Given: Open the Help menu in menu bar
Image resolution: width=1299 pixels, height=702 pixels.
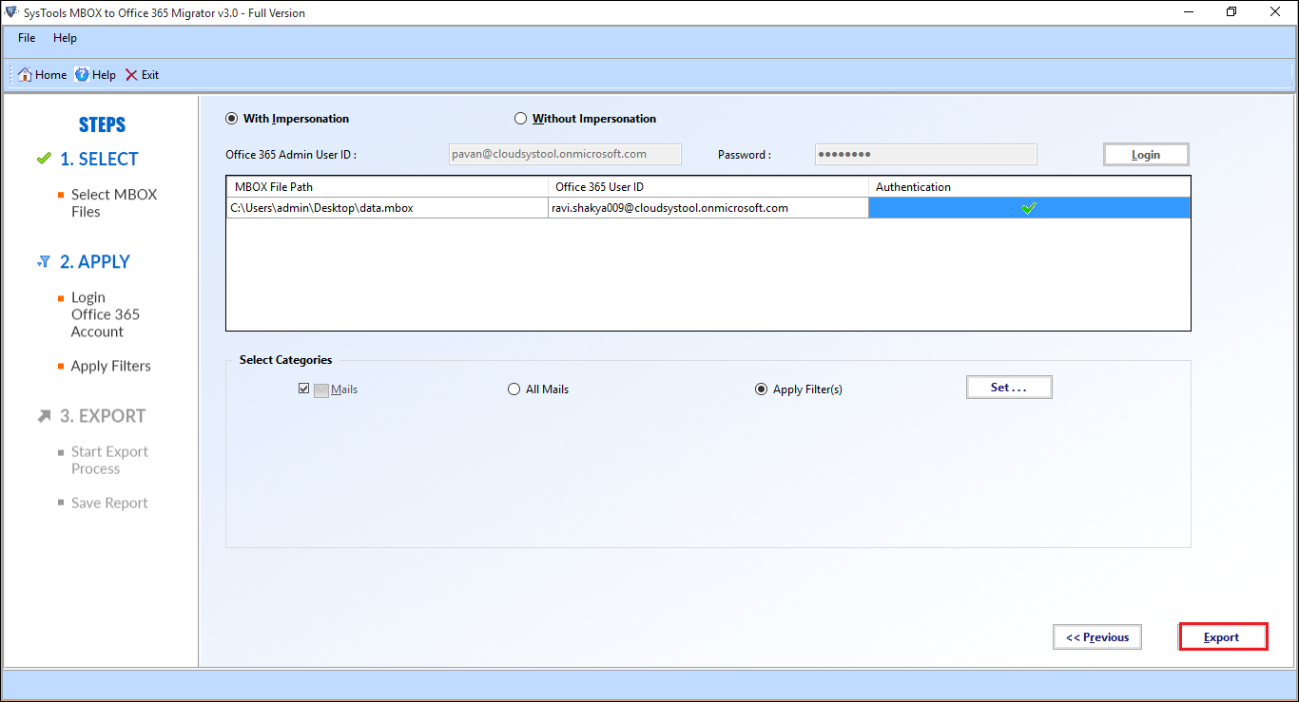Looking at the screenshot, I should point(65,38).
